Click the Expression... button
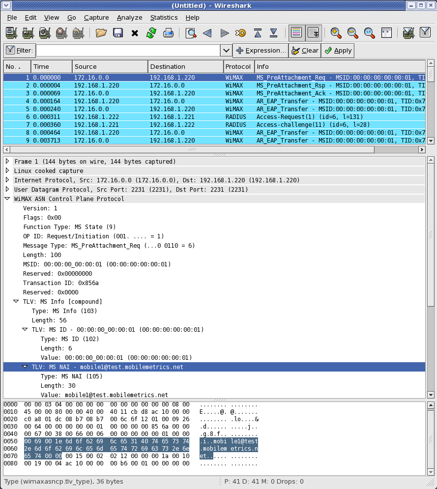 pos(261,51)
